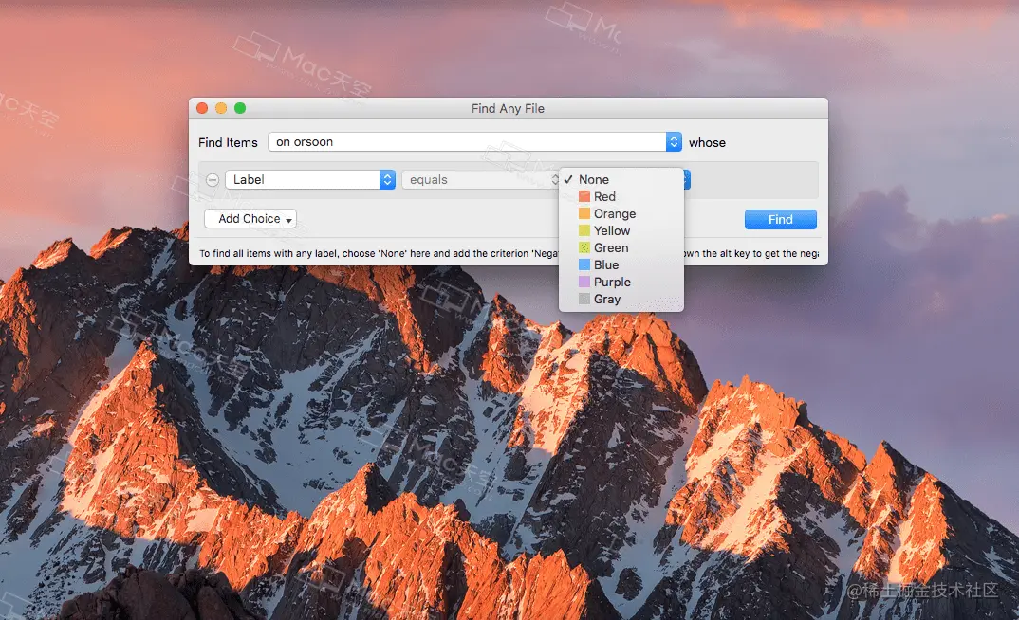Choose the Gray label option
The width and height of the screenshot is (1019, 620).
coord(621,299)
